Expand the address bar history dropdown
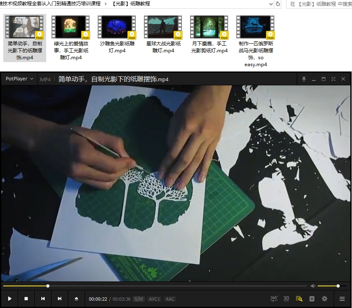352x308 pixels. pyautogui.click(x=270, y=4)
